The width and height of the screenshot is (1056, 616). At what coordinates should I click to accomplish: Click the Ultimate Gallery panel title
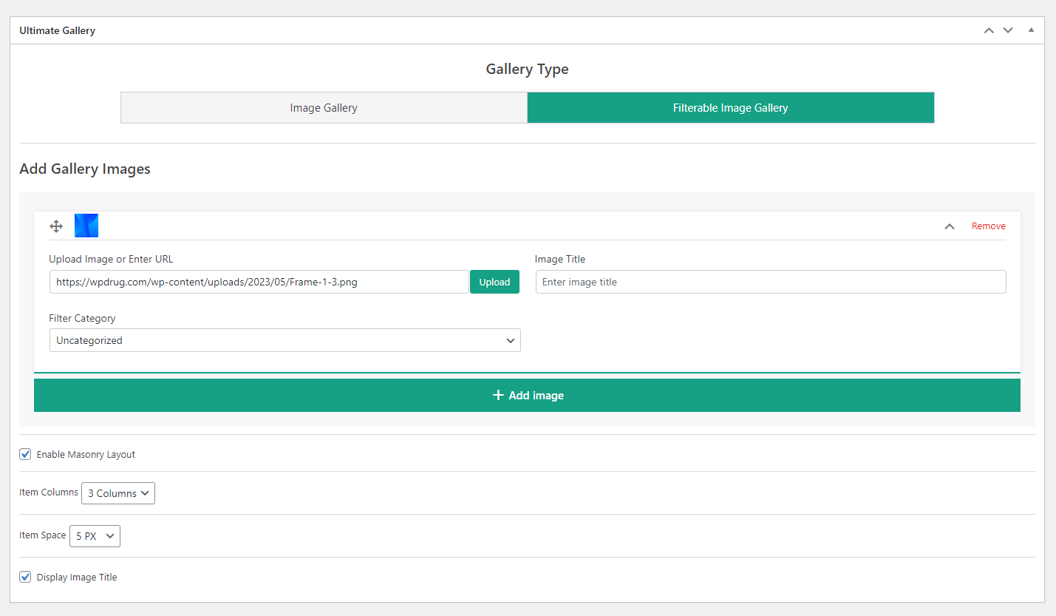(57, 30)
